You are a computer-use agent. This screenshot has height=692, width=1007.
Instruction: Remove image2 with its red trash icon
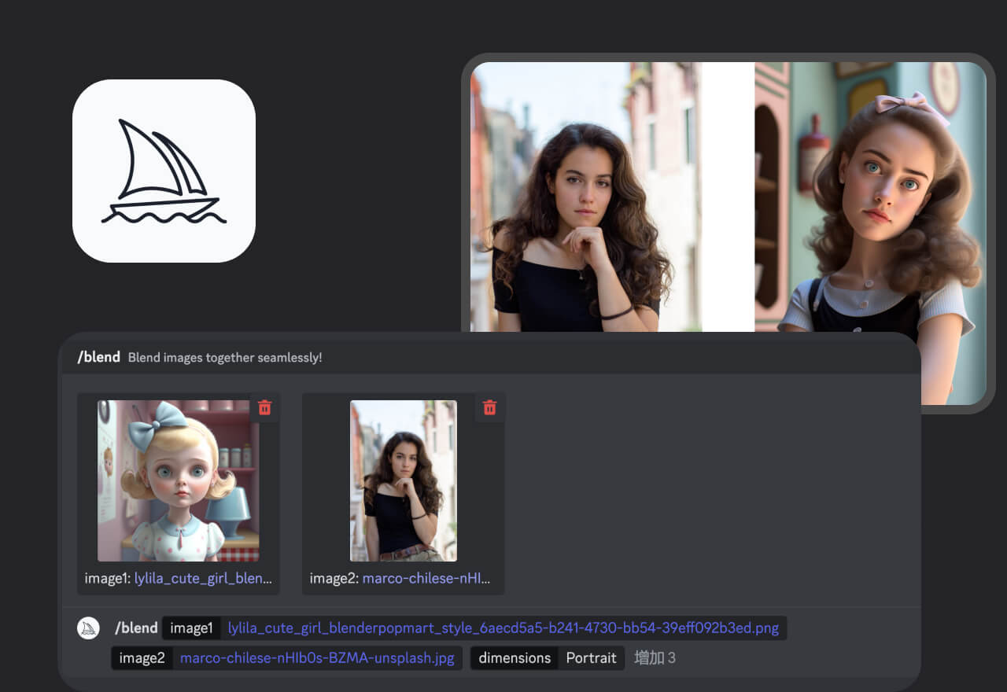(489, 407)
